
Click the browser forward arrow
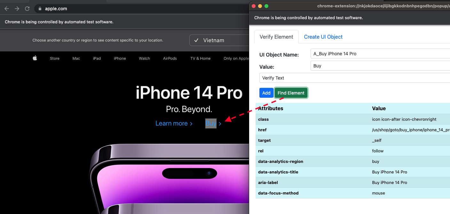click(x=17, y=9)
